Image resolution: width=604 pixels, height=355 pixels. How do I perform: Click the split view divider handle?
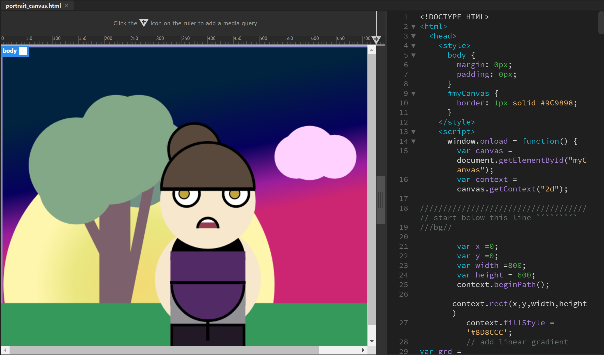point(381,200)
